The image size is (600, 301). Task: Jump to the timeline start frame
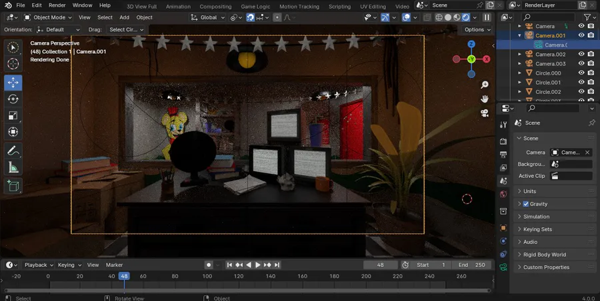[x=229, y=264]
